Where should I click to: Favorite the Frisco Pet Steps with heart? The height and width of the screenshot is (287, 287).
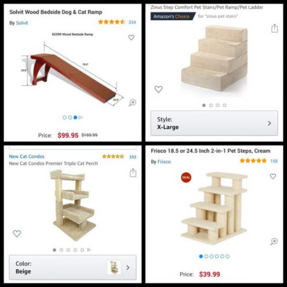tap(273, 176)
